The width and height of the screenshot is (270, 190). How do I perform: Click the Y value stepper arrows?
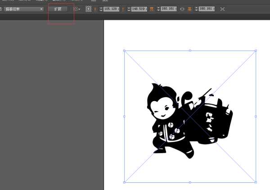(129, 9)
